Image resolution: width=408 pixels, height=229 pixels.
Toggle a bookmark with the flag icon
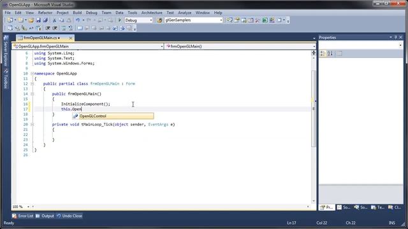[80, 28]
